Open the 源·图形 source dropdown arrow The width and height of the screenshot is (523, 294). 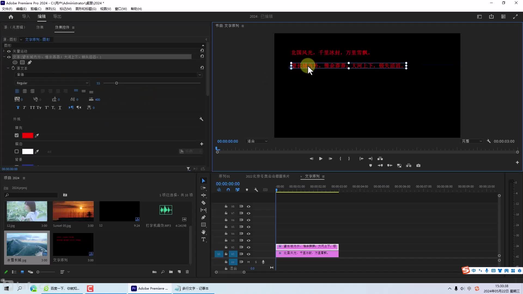(21, 39)
